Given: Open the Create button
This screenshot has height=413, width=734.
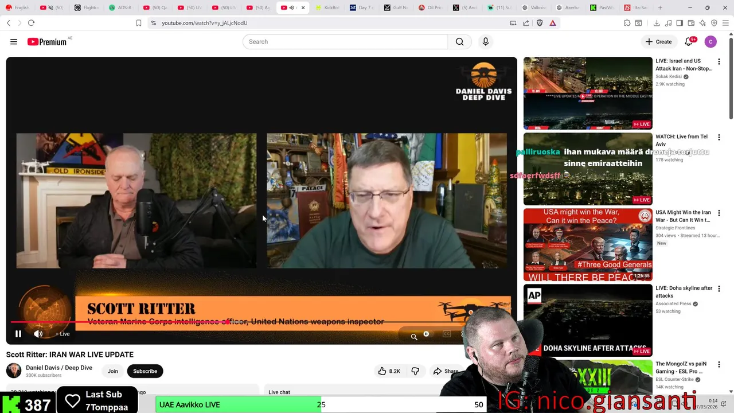Looking at the screenshot, I should pyautogui.click(x=658, y=42).
